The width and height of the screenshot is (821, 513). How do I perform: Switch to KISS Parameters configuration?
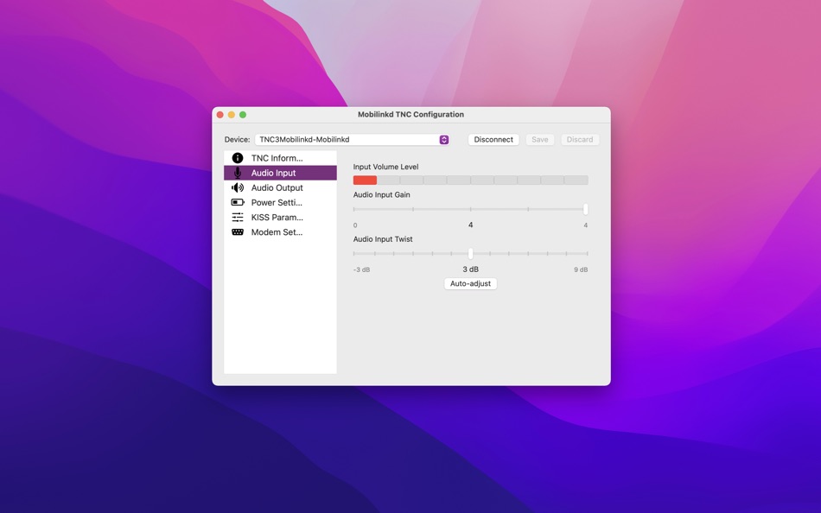click(x=275, y=217)
